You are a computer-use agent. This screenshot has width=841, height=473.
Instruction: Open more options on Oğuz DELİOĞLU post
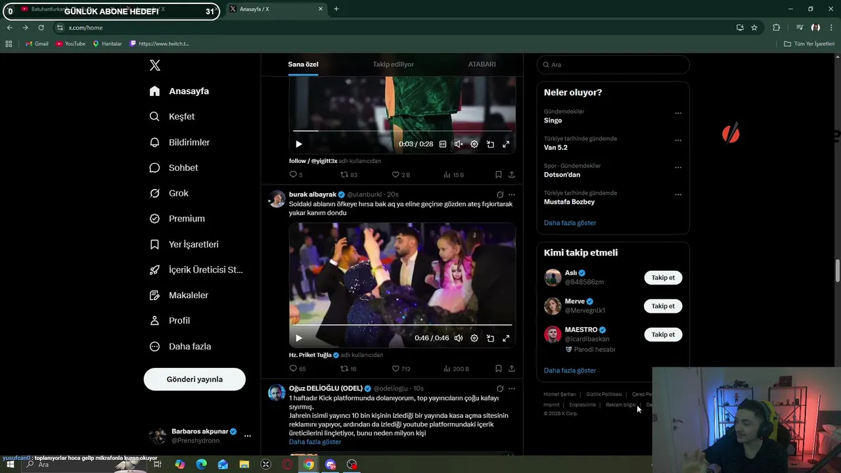512,388
